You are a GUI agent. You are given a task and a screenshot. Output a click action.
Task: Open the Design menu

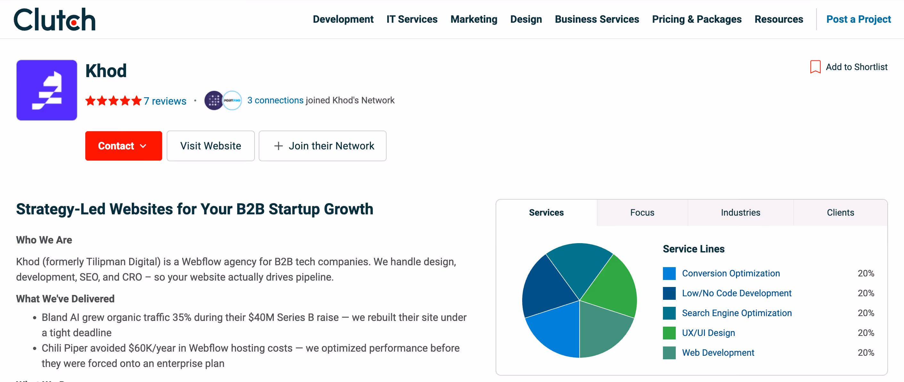[x=526, y=19]
